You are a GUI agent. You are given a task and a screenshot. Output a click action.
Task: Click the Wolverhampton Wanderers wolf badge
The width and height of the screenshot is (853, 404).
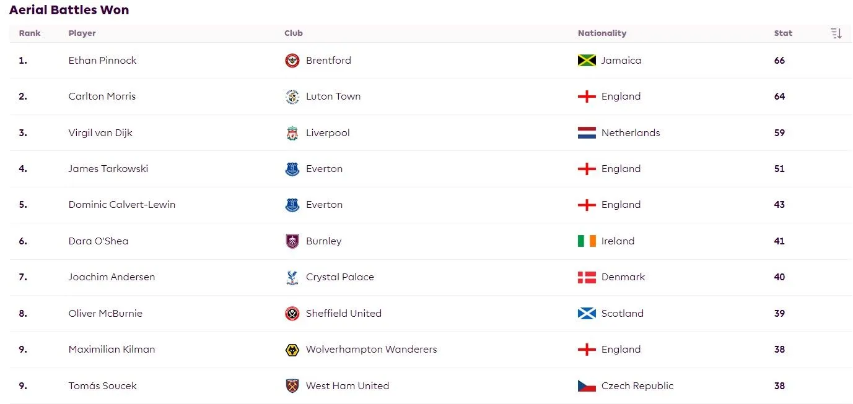coord(292,350)
